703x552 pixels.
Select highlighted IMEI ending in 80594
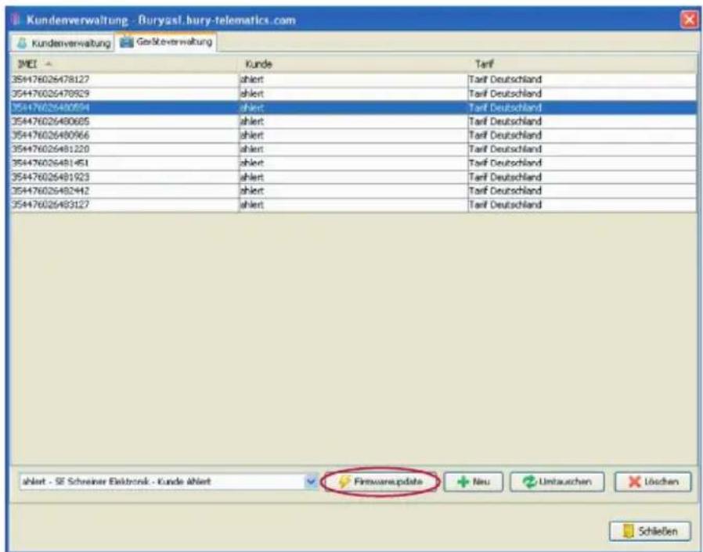click(50, 107)
